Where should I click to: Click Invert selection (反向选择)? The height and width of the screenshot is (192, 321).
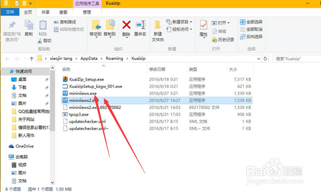251,37
